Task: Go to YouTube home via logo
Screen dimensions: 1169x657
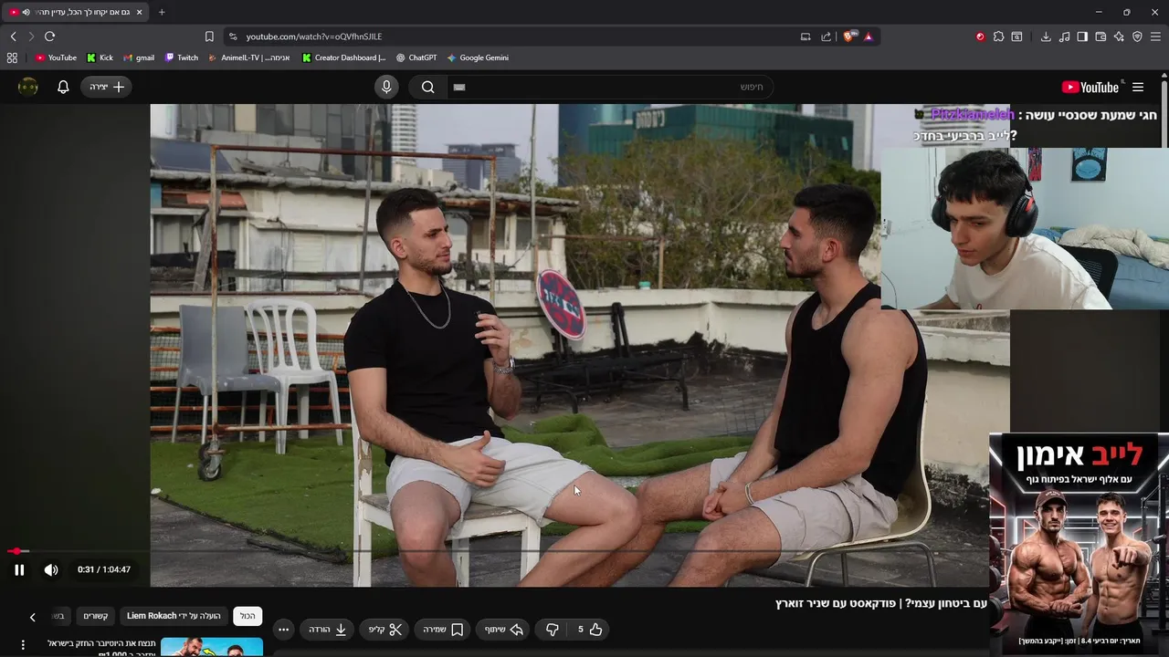Action: [x=1090, y=87]
